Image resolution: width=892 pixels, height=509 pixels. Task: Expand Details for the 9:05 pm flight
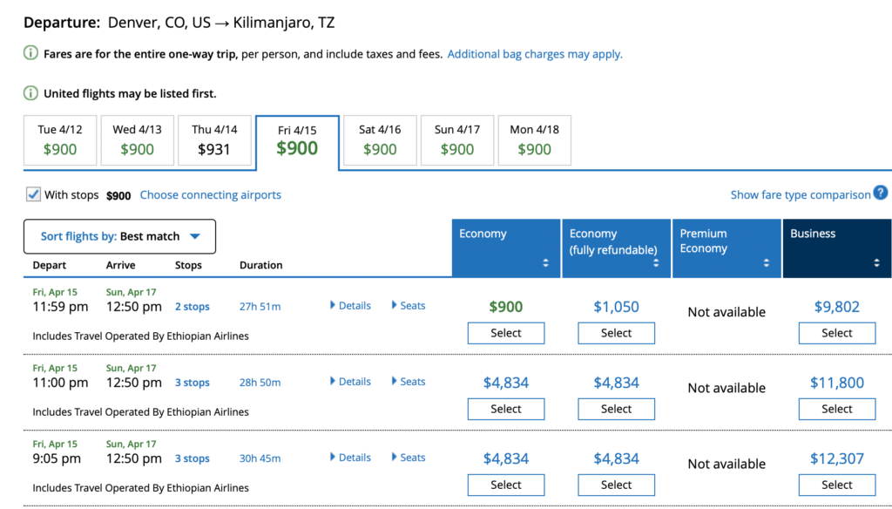click(x=350, y=458)
